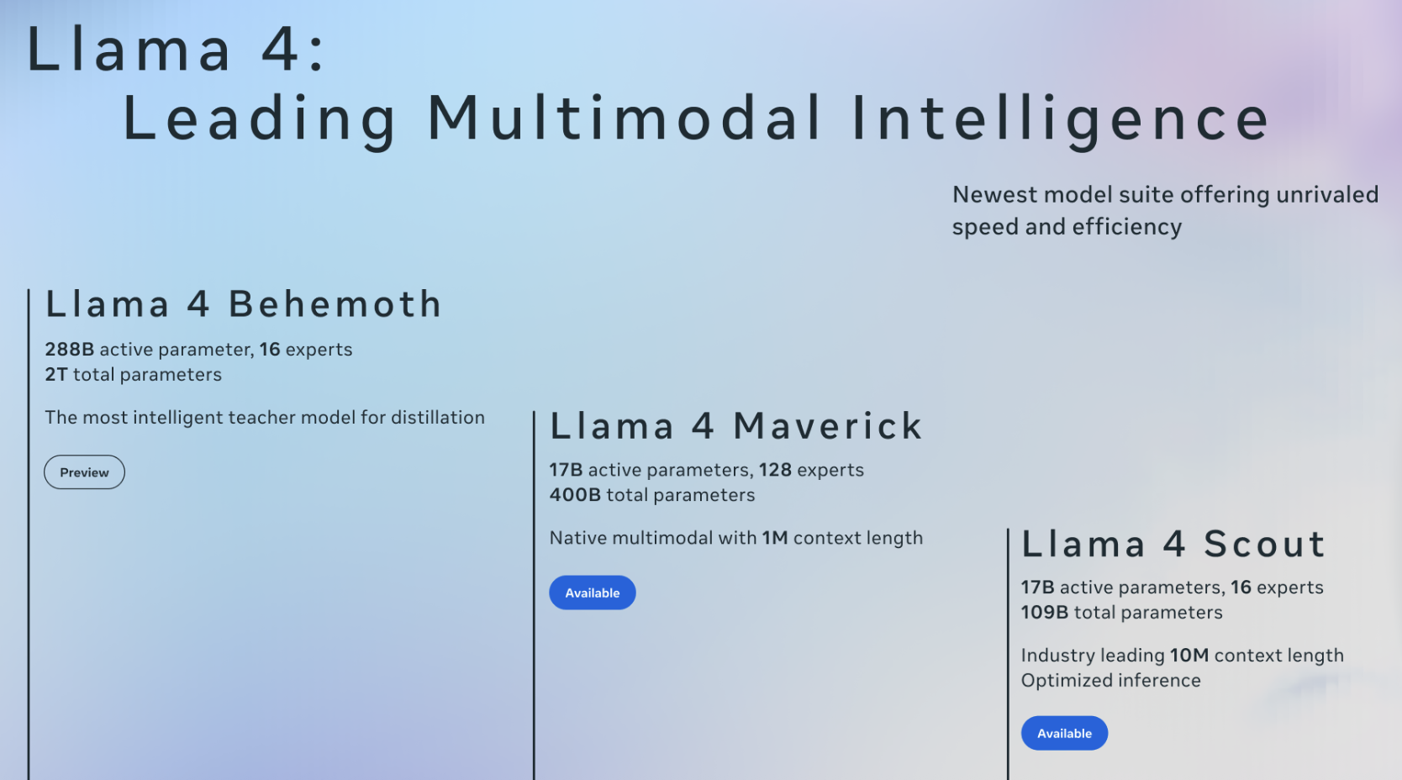Click 'Native multimodal with 1M context length'

[736, 538]
